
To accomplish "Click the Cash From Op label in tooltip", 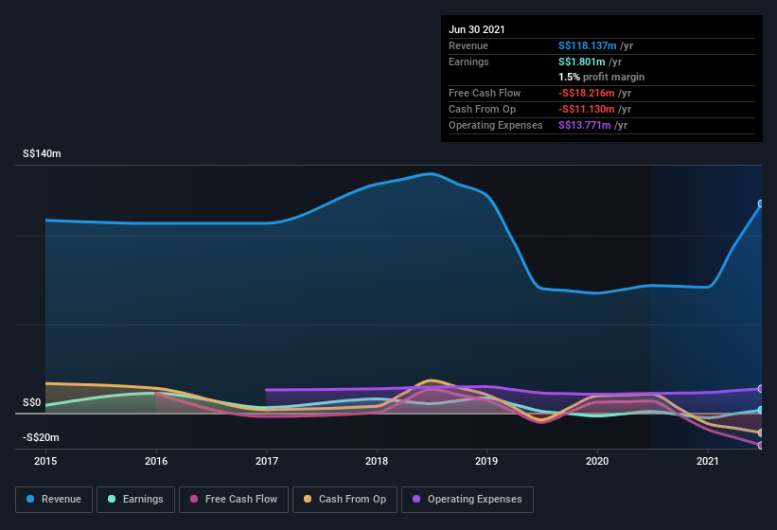I will pos(482,109).
